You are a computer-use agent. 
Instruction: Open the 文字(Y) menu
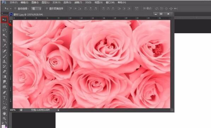coord(56,2)
